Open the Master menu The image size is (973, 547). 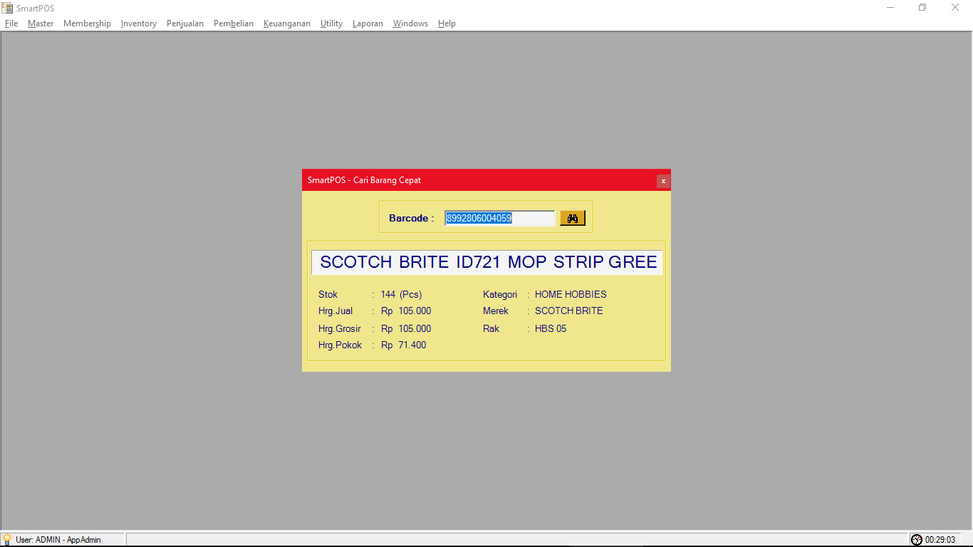pyautogui.click(x=41, y=24)
